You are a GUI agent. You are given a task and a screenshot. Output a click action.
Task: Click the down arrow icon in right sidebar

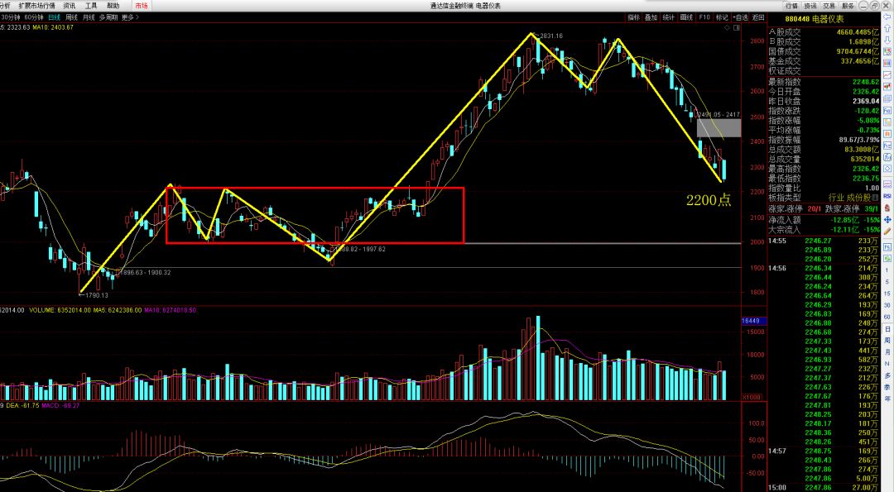pyautogui.click(x=887, y=40)
